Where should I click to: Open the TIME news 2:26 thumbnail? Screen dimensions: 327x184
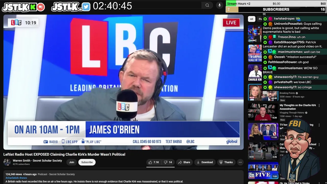[263, 151]
